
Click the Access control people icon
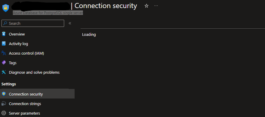pos(4,53)
